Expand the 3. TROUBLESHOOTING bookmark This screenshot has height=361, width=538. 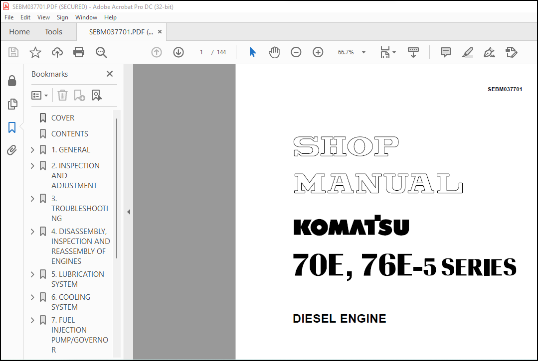32,199
